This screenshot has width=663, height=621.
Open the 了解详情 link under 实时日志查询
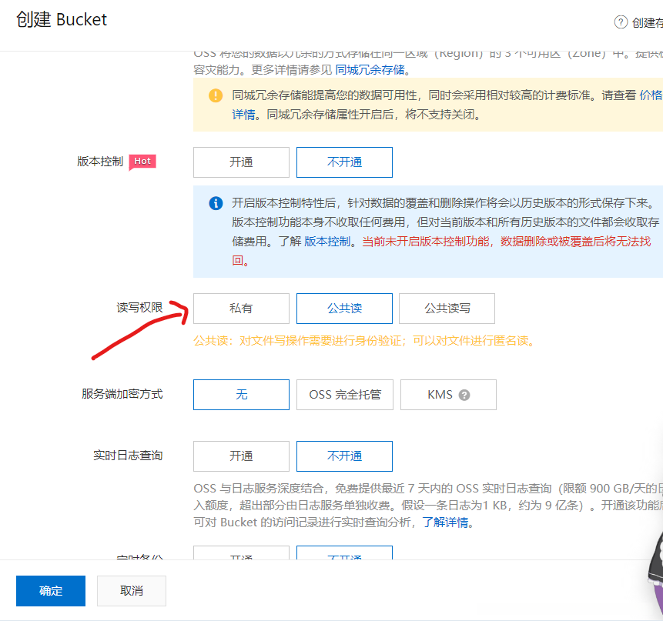point(445,522)
